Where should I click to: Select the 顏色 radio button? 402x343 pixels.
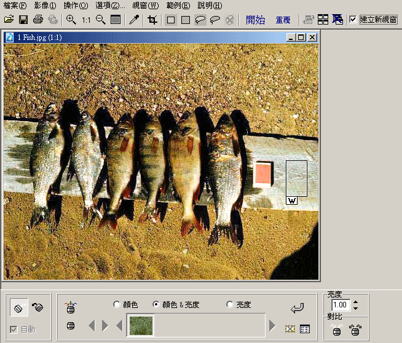pos(117,304)
